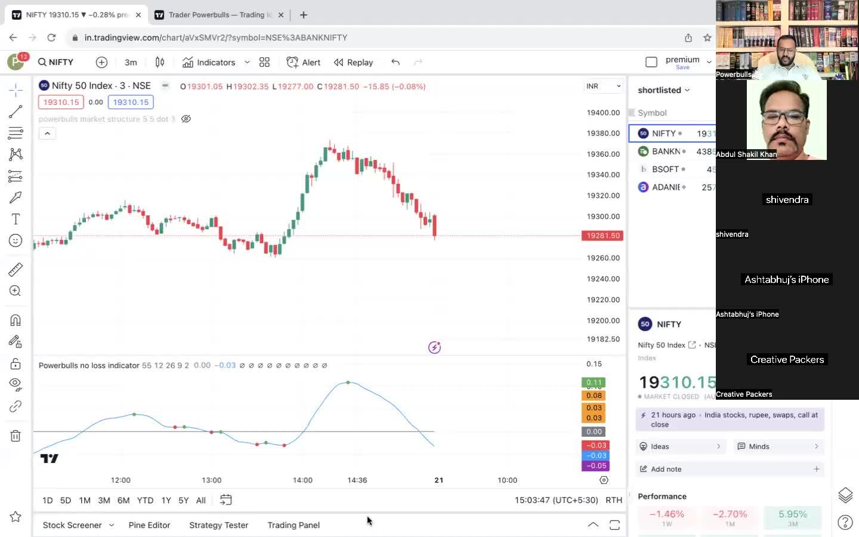859x537 pixels.
Task: Open the go to date calendar icon
Action: (225, 500)
